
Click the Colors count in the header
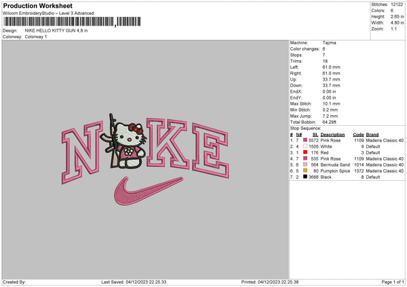click(391, 11)
